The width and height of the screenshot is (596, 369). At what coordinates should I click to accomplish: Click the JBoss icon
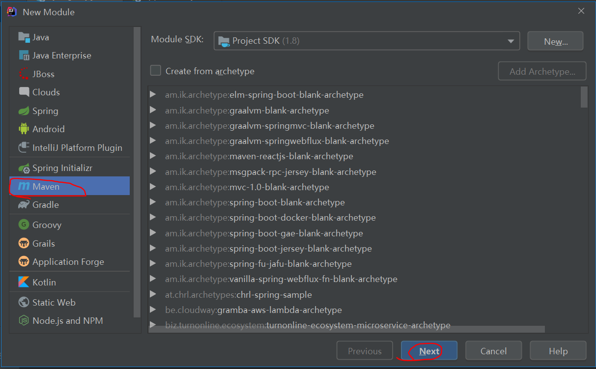coord(24,74)
